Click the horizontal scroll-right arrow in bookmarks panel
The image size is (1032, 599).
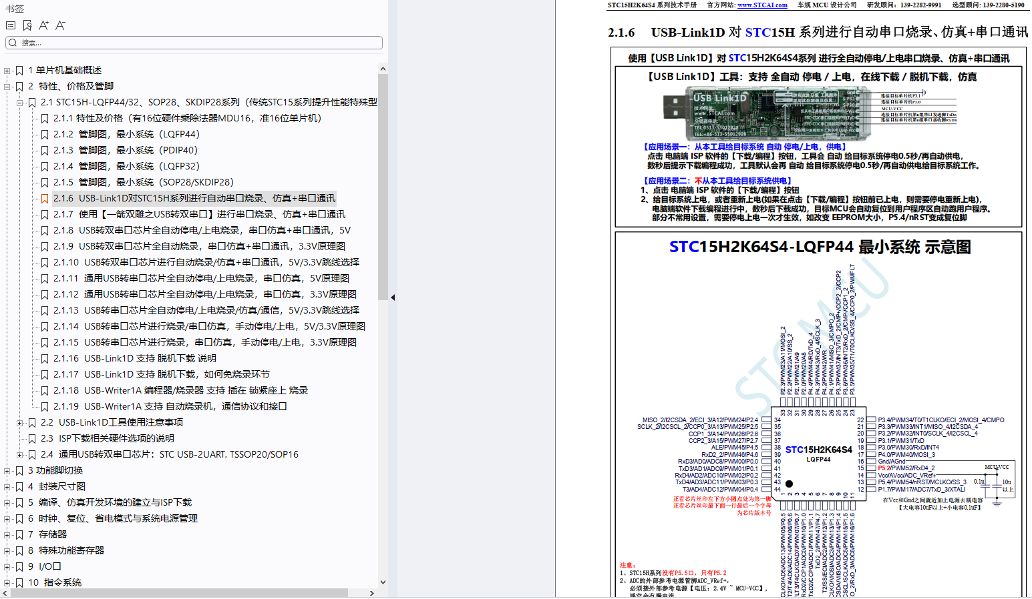tap(372, 593)
